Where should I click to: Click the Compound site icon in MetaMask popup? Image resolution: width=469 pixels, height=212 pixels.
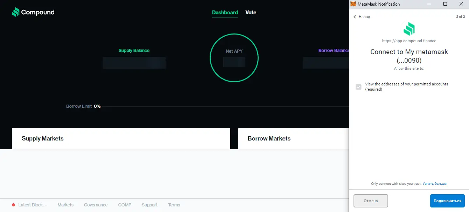coord(409,29)
